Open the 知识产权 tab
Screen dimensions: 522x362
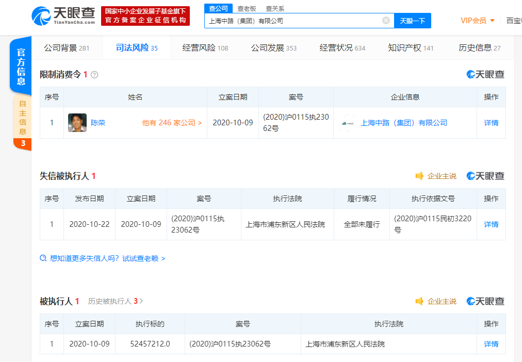(x=411, y=48)
